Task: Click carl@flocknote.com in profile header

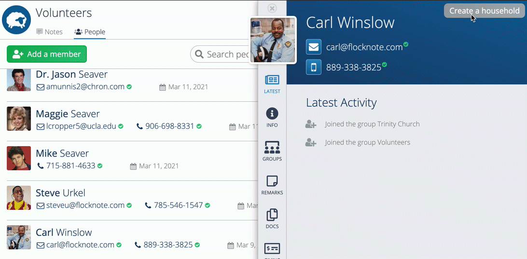Action: tap(364, 47)
